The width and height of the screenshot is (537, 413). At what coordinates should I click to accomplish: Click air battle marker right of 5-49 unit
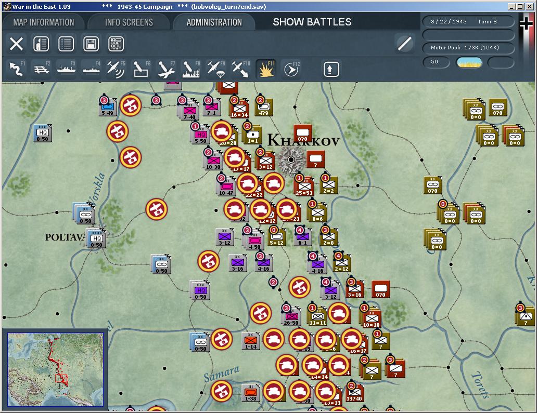131,105
